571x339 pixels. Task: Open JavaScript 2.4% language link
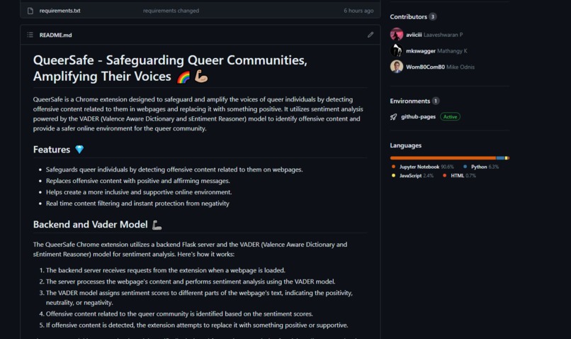417,175
